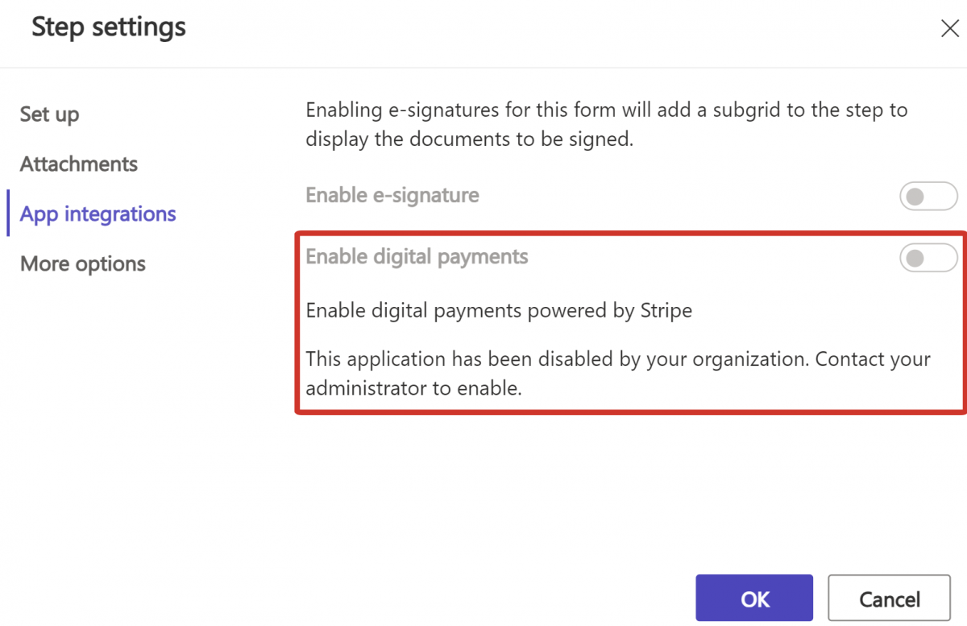967x626 pixels.
Task: Select the App integrations sidebar item
Action: pos(98,214)
